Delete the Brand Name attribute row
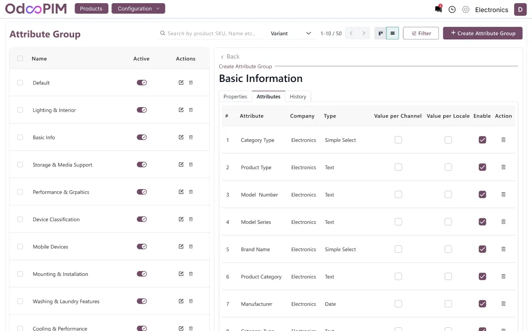Image resolution: width=532 pixels, height=331 pixels. click(503, 249)
